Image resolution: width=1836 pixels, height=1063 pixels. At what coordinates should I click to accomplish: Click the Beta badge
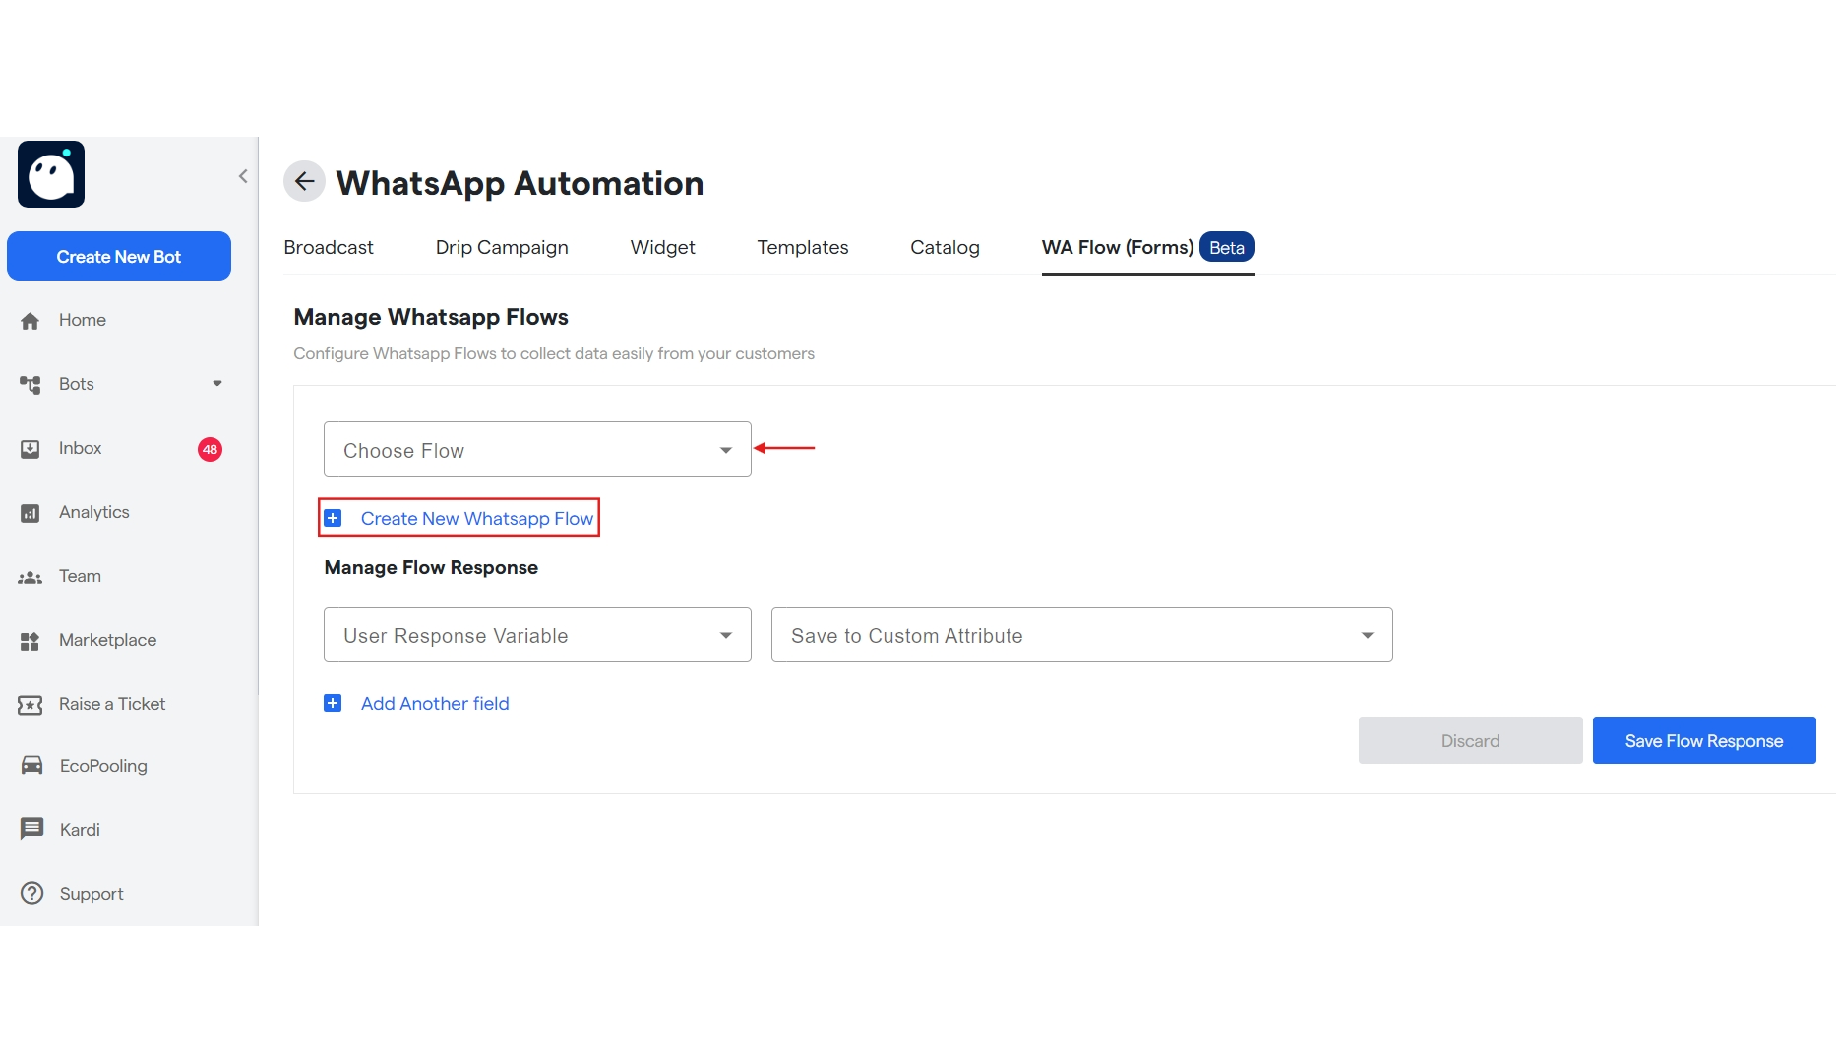coord(1226,247)
